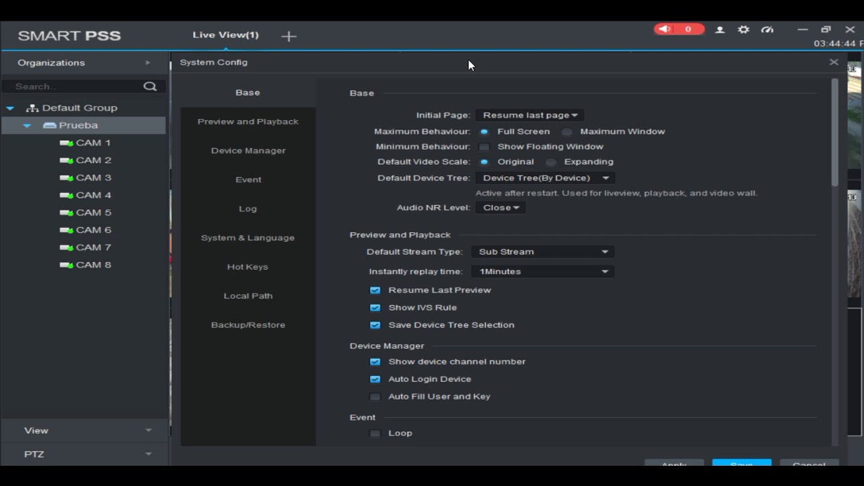Open the Local Path settings section
Screen dimensions: 864x486
[248, 296]
